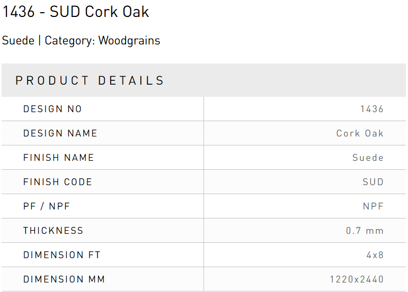Viewport: 408px width, 292px height.
Task: Select the DESIGN NAME label
Action: click(60, 133)
